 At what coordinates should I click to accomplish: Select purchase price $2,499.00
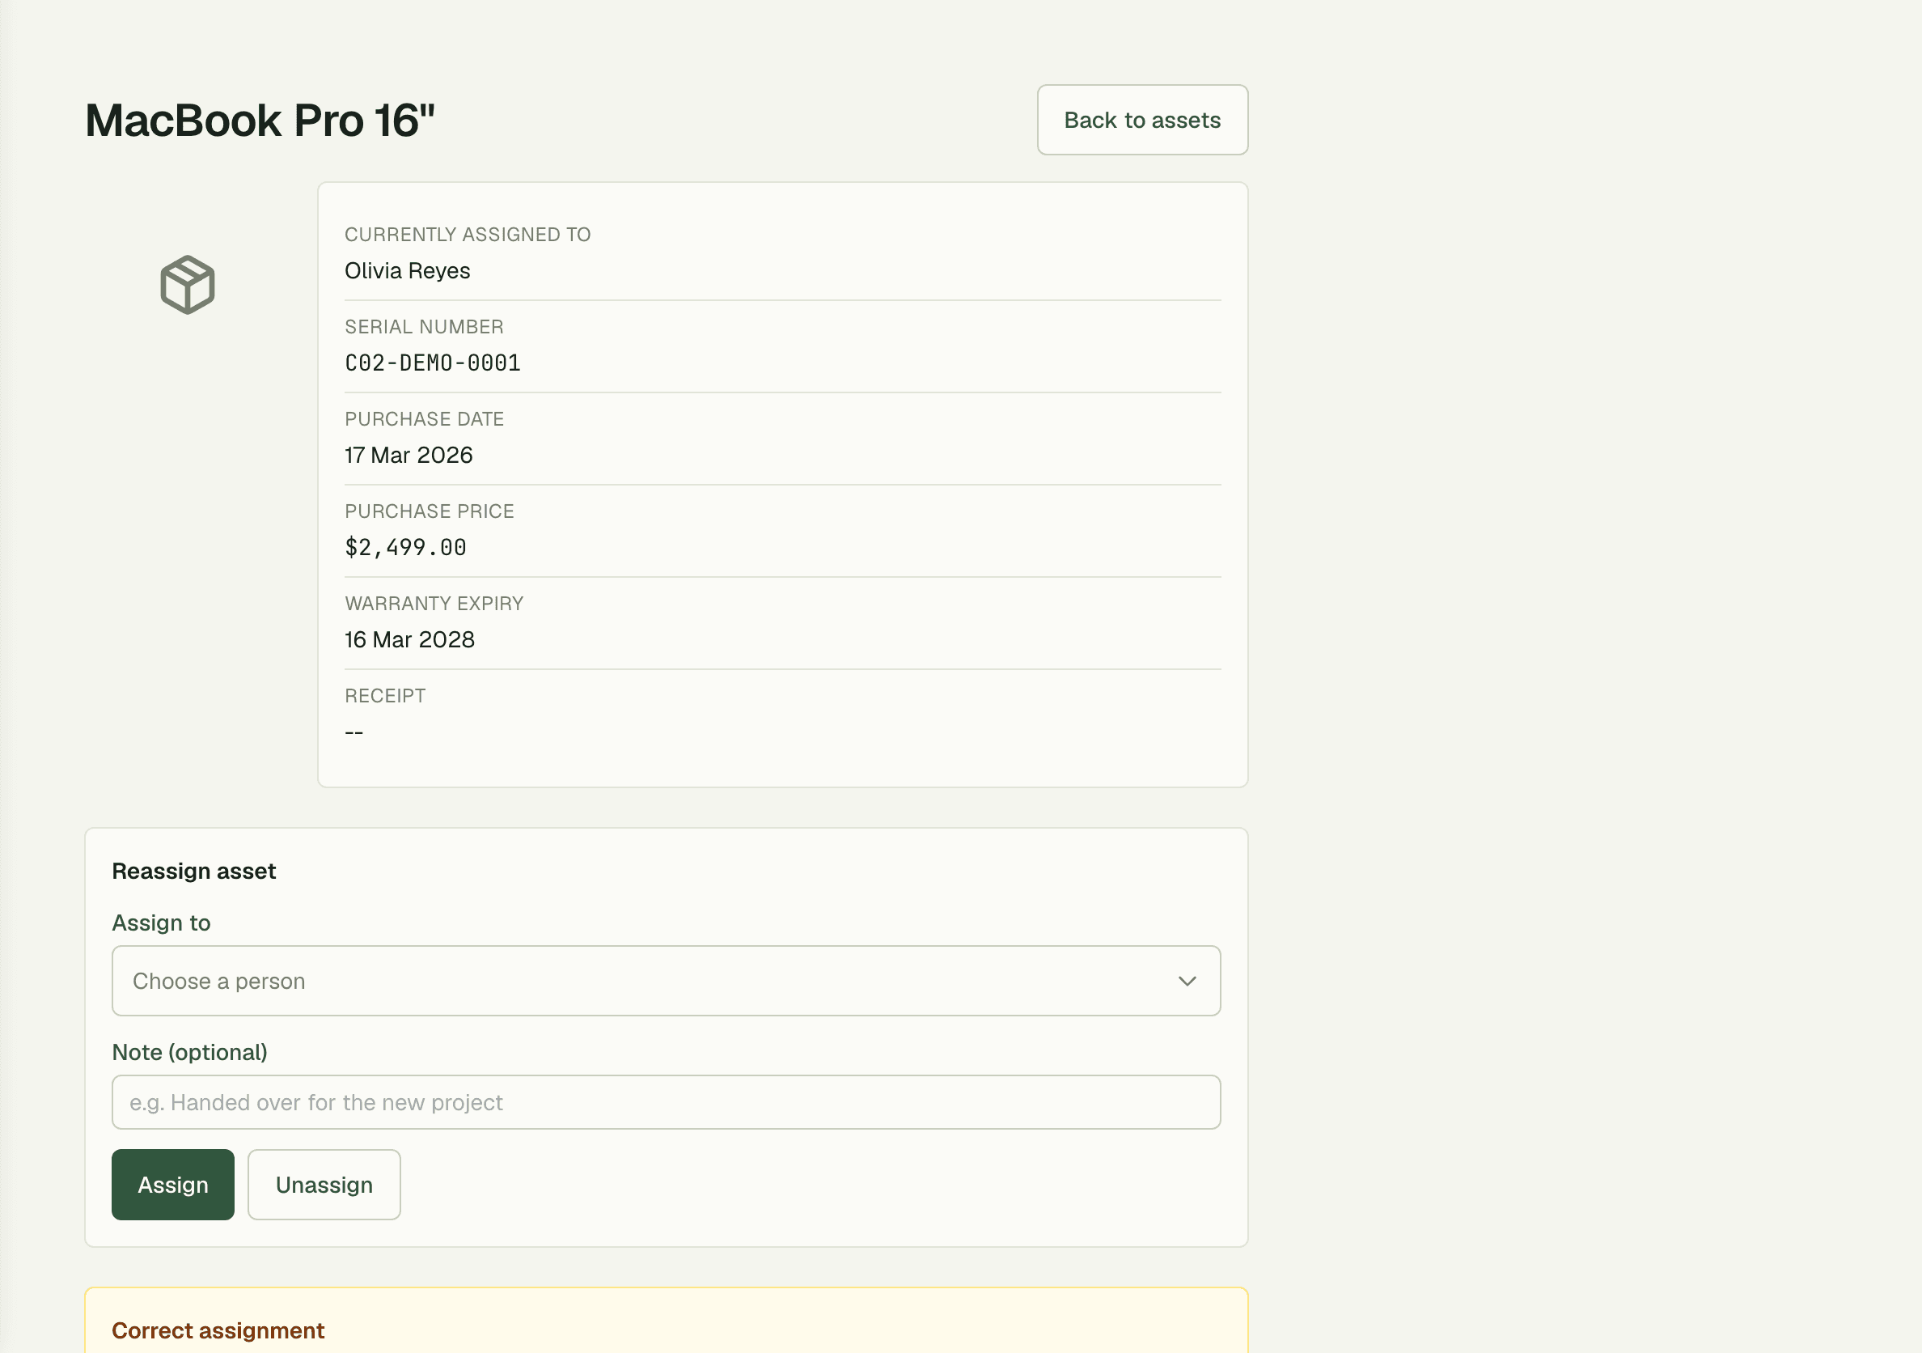point(405,548)
